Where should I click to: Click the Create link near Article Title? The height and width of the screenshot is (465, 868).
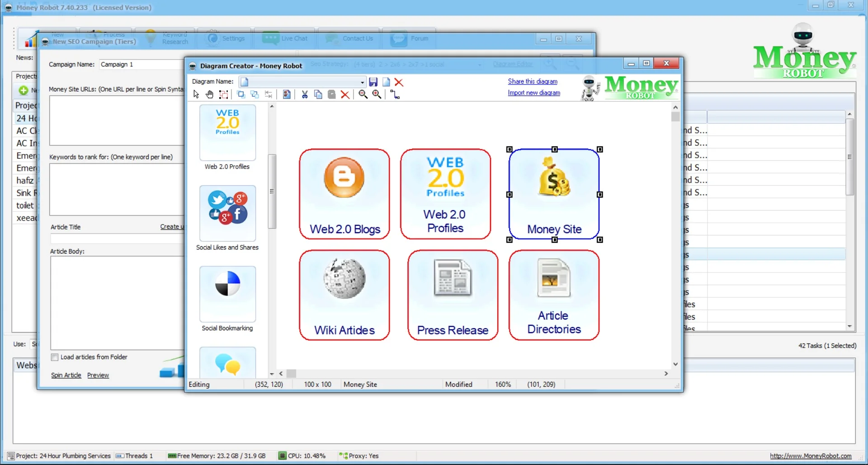[x=172, y=227]
